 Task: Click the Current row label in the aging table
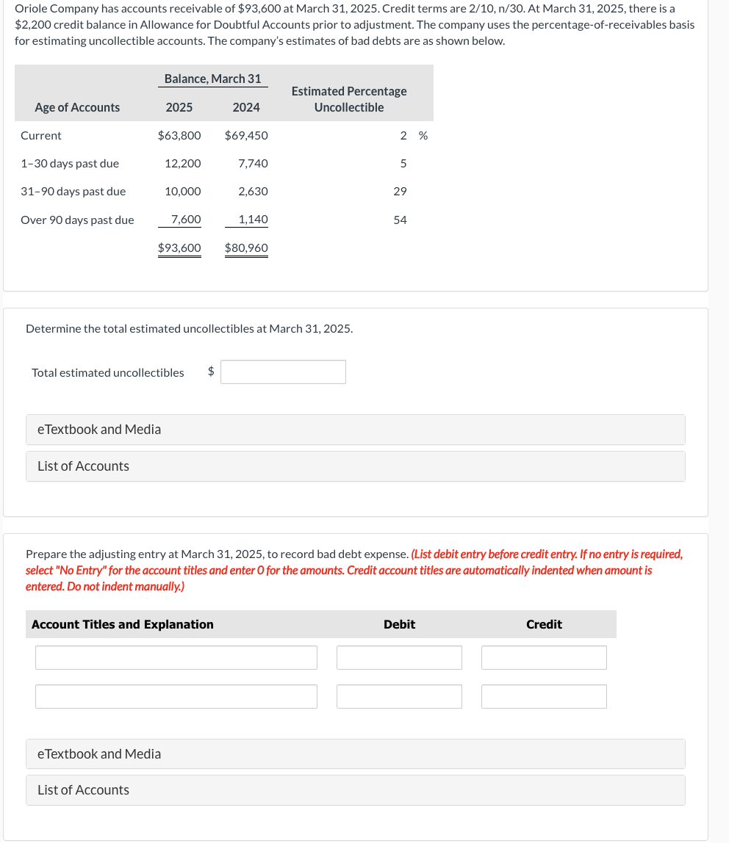coord(40,135)
